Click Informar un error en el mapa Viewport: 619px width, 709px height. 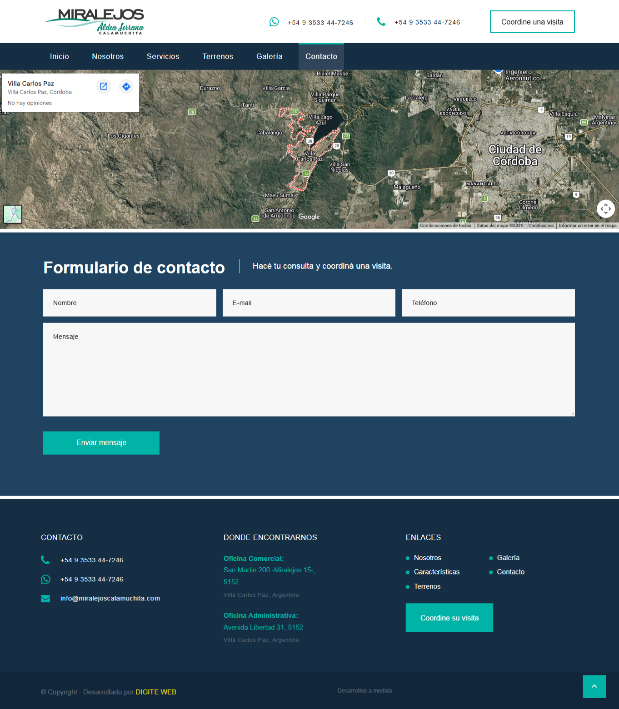[588, 226]
